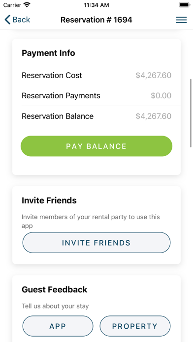Tap the Invite Friends card heading
Viewport: 193px width, 342px height.
coord(49,200)
